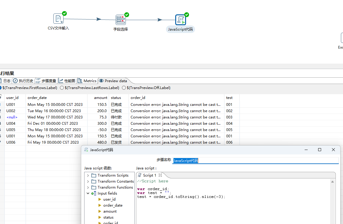The image size is (343, 224).
Task: Click the 字段选择 step icon
Action: 120,20
